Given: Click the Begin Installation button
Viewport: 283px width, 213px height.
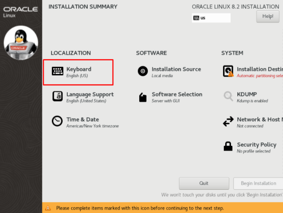Looking at the screenshot, I should (x=258, y=183).
